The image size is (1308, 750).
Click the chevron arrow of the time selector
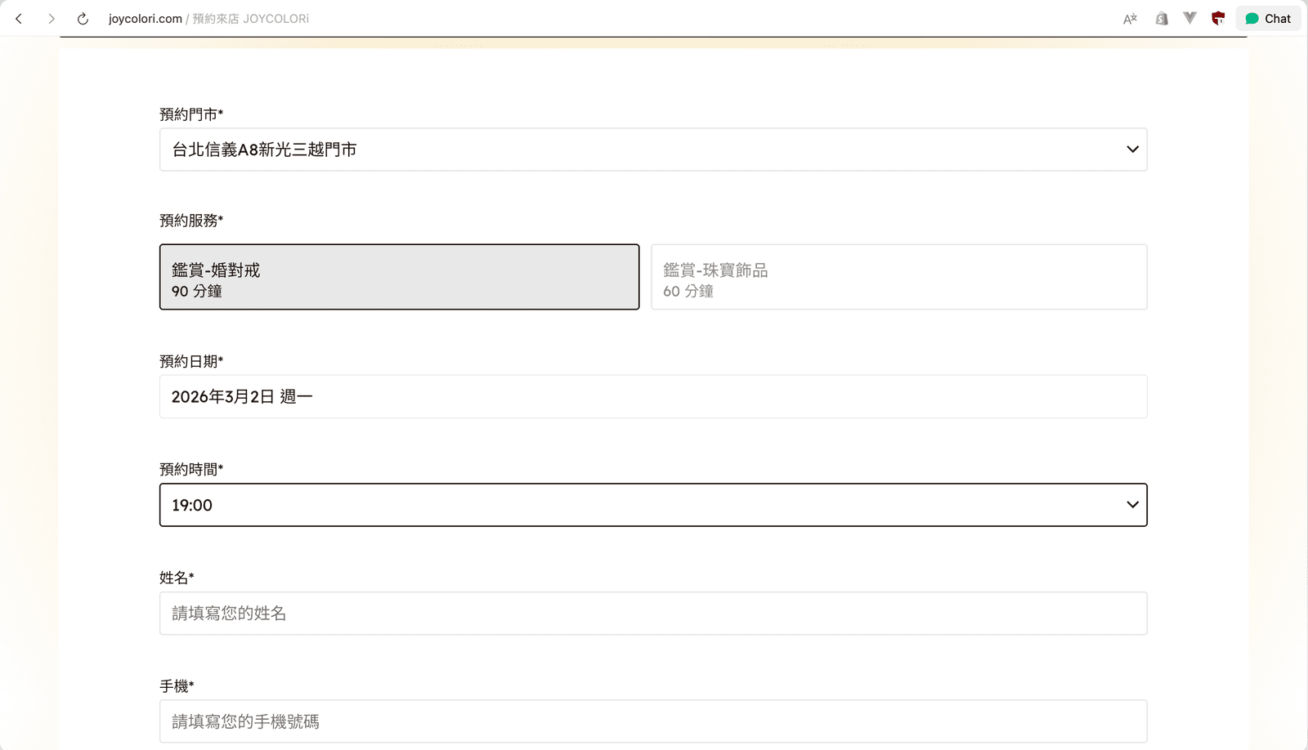coord(1132,505)
